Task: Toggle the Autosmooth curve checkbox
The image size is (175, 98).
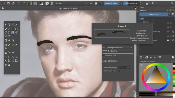Action: [x=104, y=55]
